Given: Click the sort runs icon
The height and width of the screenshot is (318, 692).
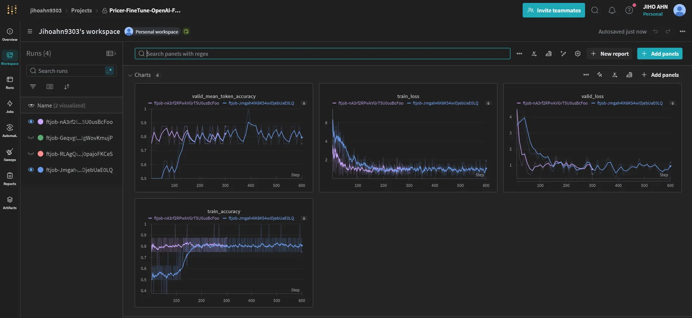Looking at the screenshot, I should point(66,87).
